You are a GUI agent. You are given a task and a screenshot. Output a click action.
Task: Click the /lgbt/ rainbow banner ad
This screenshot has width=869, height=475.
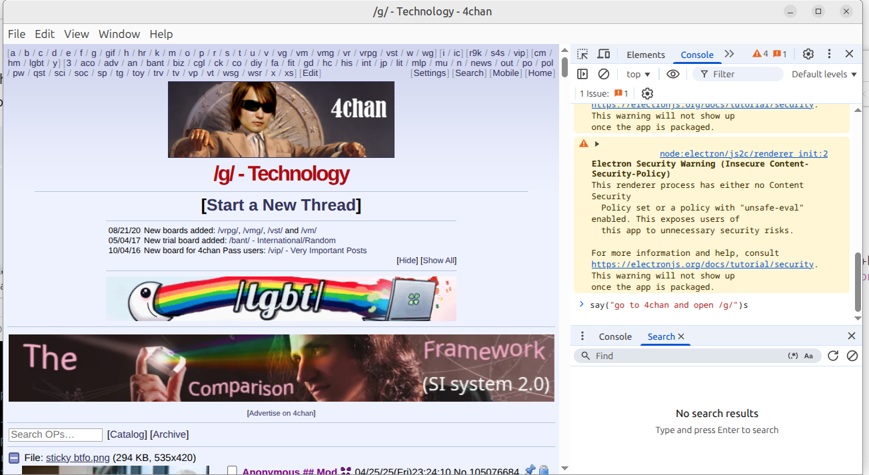point(281,298)
